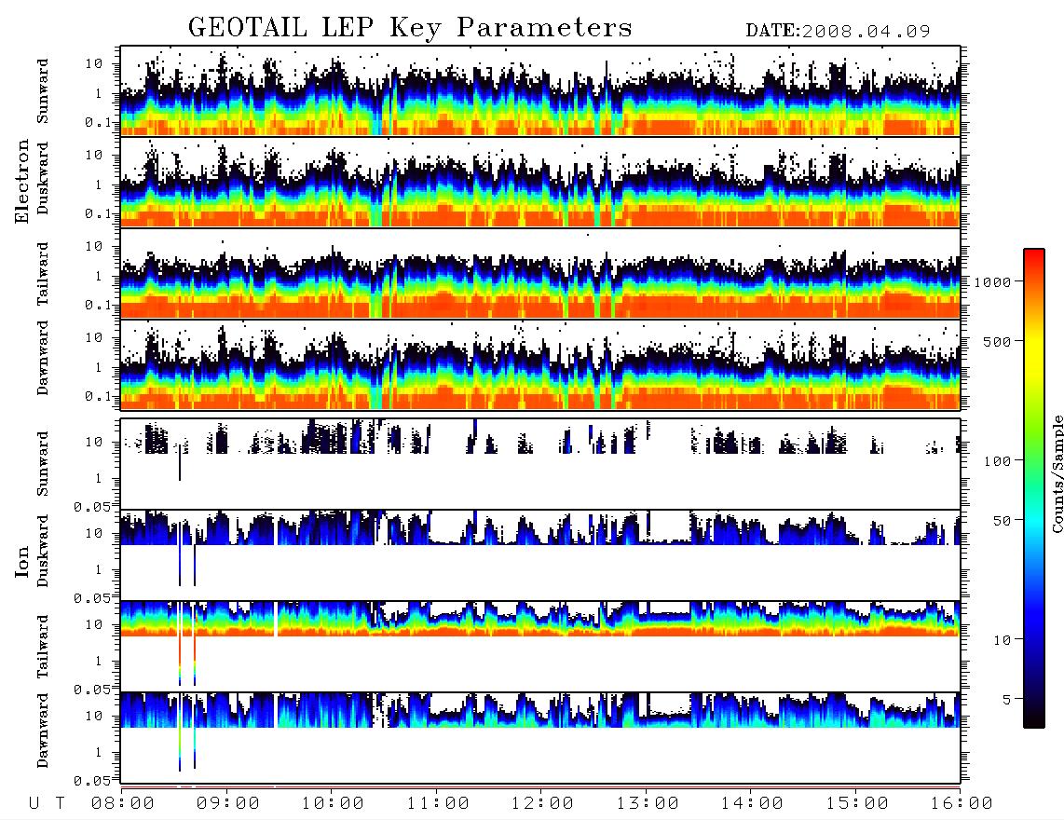
Task: Click the '50' colorbar tick label
Action: pyautogui.click(x=1003, y=521)
